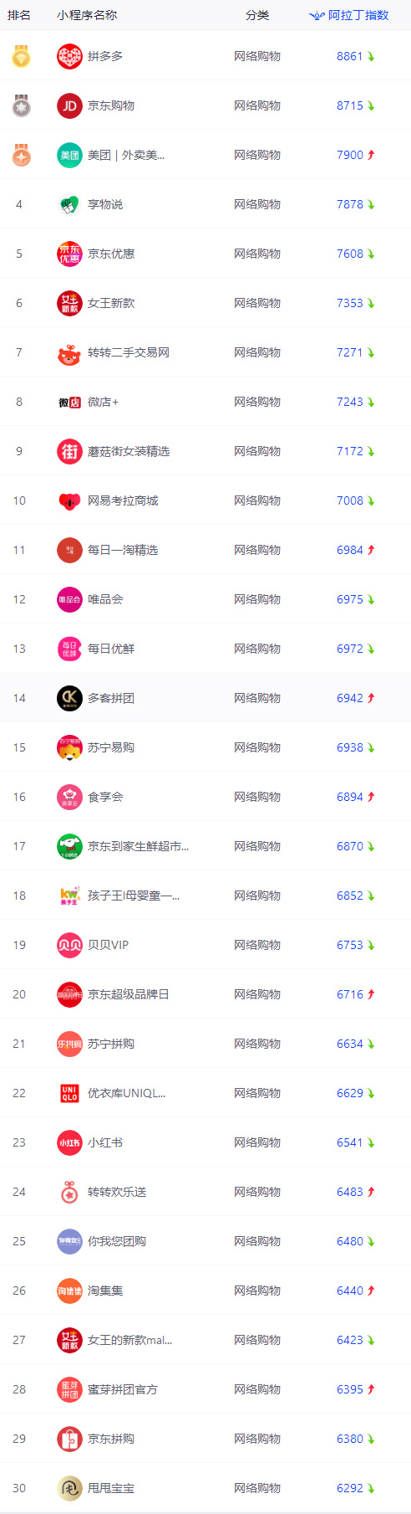411x1514 pixels.
Task: Click the 京东购物 JD logo icon
Action: pos(69,105)
